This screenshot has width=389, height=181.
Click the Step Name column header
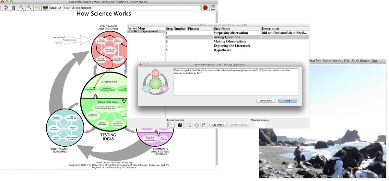pyautogui.click(x=237, y=29)
